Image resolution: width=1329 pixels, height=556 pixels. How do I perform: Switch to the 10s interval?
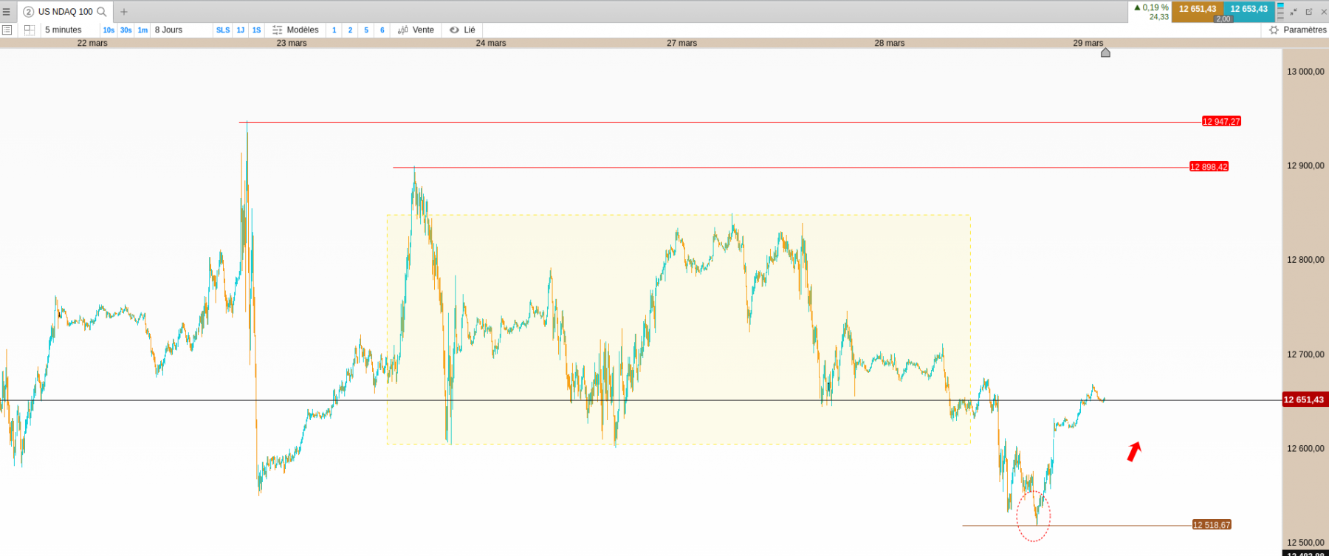109,30
